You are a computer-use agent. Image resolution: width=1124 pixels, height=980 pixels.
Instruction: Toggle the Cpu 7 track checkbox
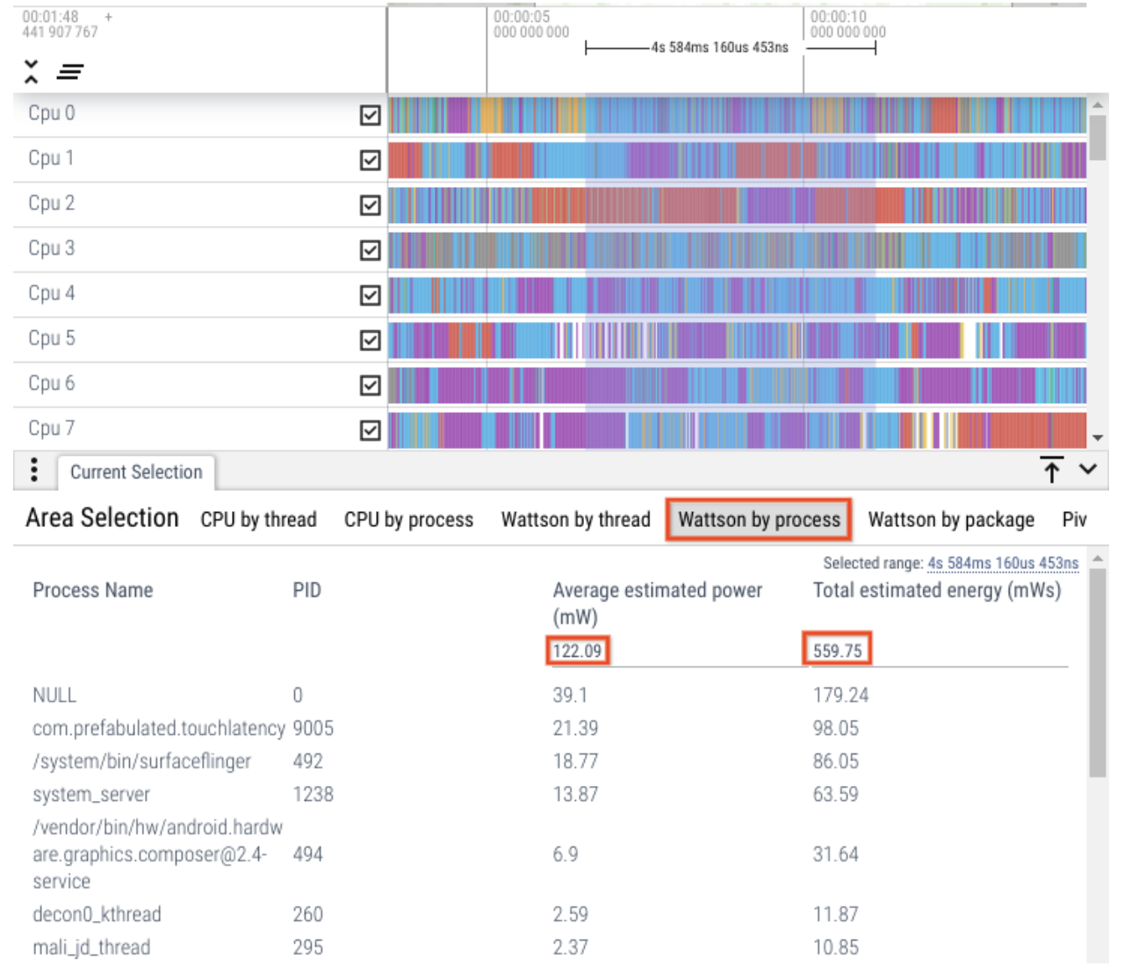(371, 430)
